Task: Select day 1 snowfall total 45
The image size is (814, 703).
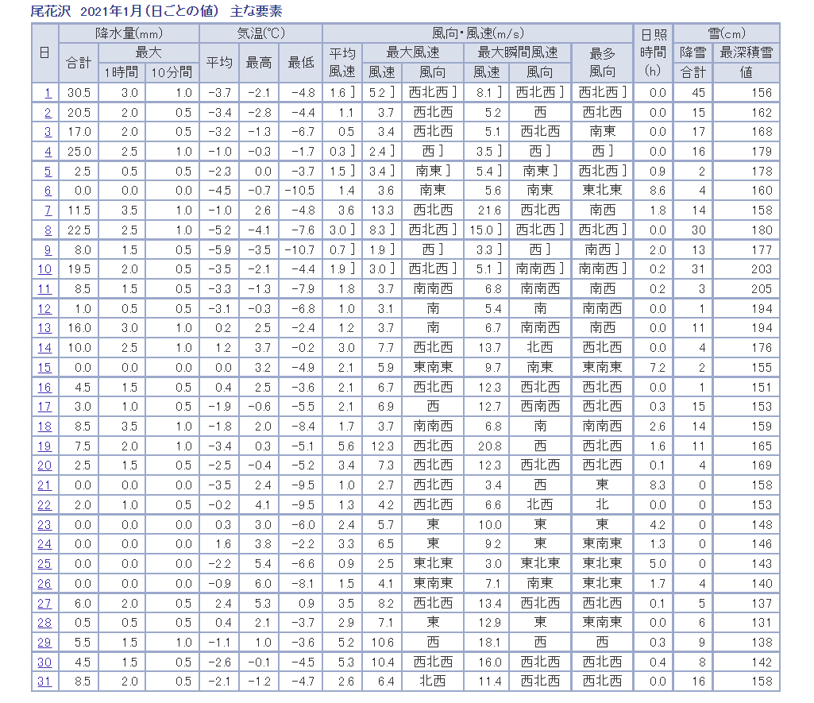Action: pyautogui.click(x=698, y=93)
